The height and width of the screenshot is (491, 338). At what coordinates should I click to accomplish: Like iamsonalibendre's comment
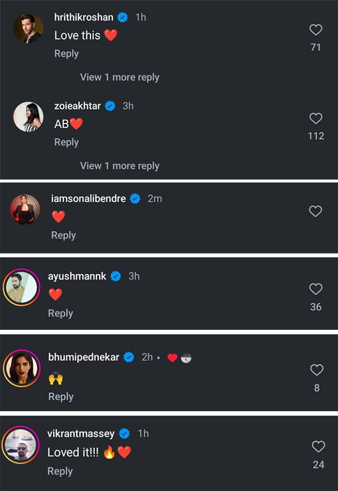(315, 211)
